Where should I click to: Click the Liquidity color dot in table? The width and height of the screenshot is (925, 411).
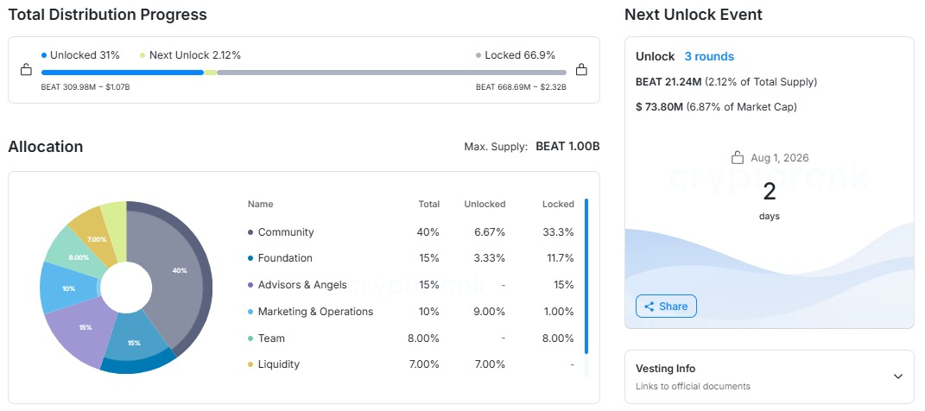(250, 365)
